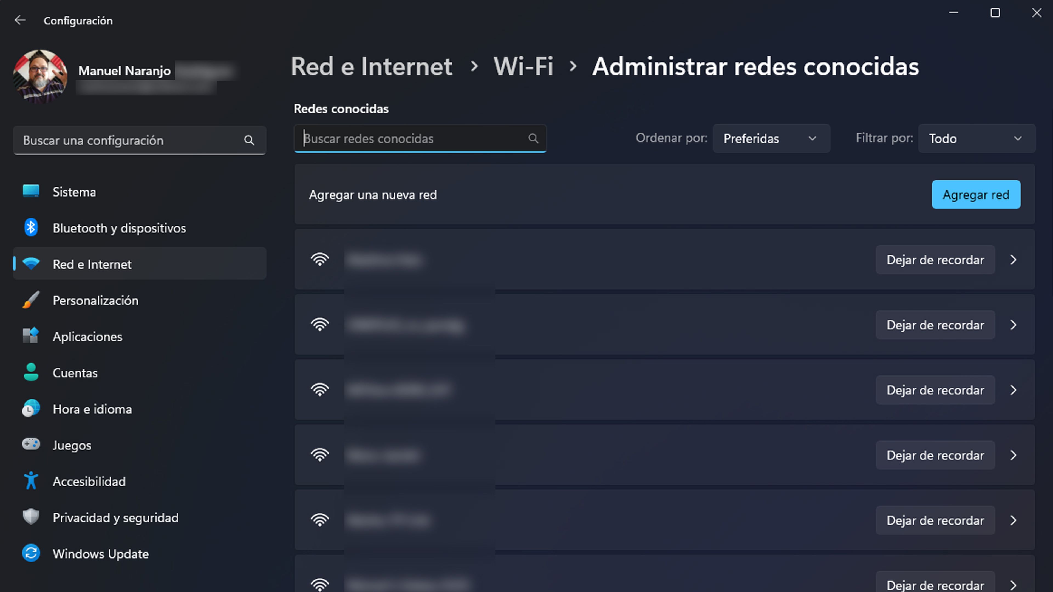This screenshot has height=592, width=1053.
Task: Open Bluetooth y dispositivos settings
Action: (119, 227)
